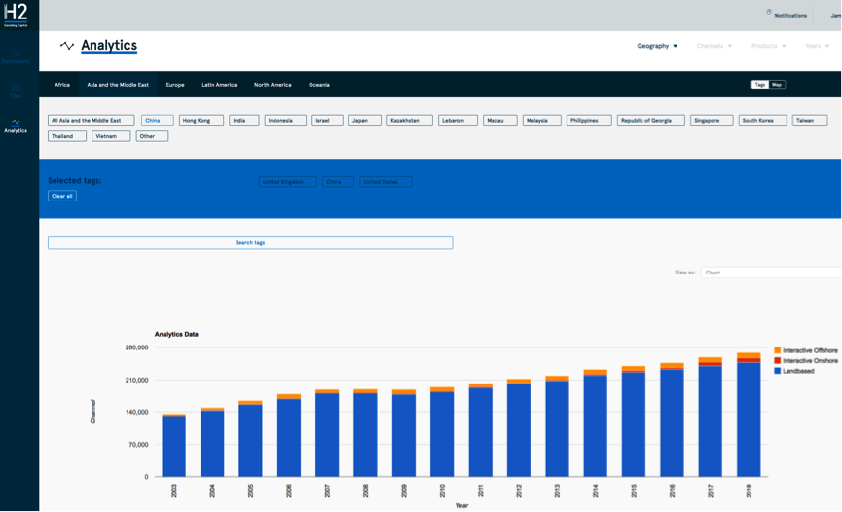The width and height of the screenshot is (842, 512).
Task: Open Files from the sidebar icon
Action: [16, 90]
